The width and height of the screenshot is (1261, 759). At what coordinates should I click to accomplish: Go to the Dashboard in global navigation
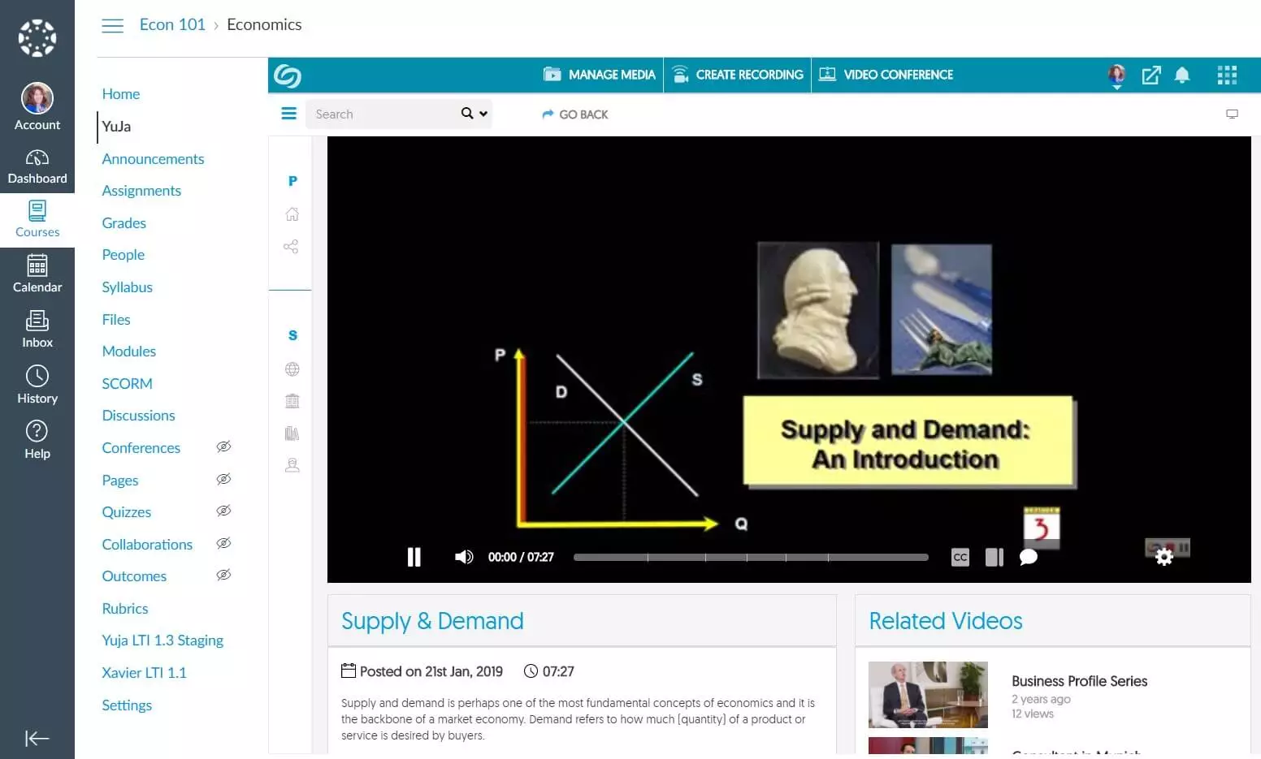(x=37, y=166)
